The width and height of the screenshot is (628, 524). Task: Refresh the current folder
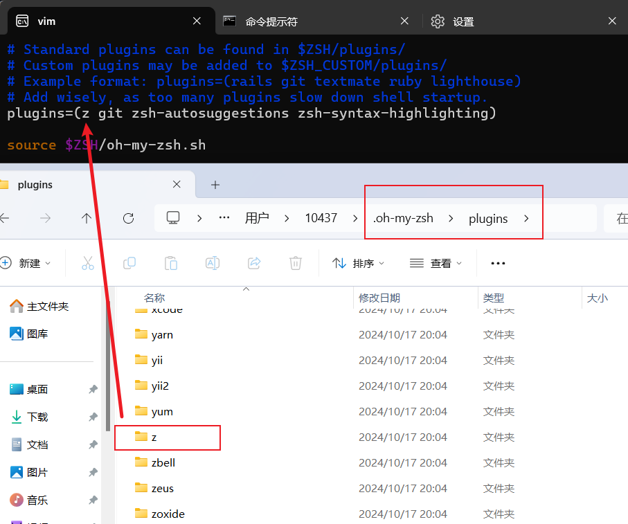coord(128,218)
